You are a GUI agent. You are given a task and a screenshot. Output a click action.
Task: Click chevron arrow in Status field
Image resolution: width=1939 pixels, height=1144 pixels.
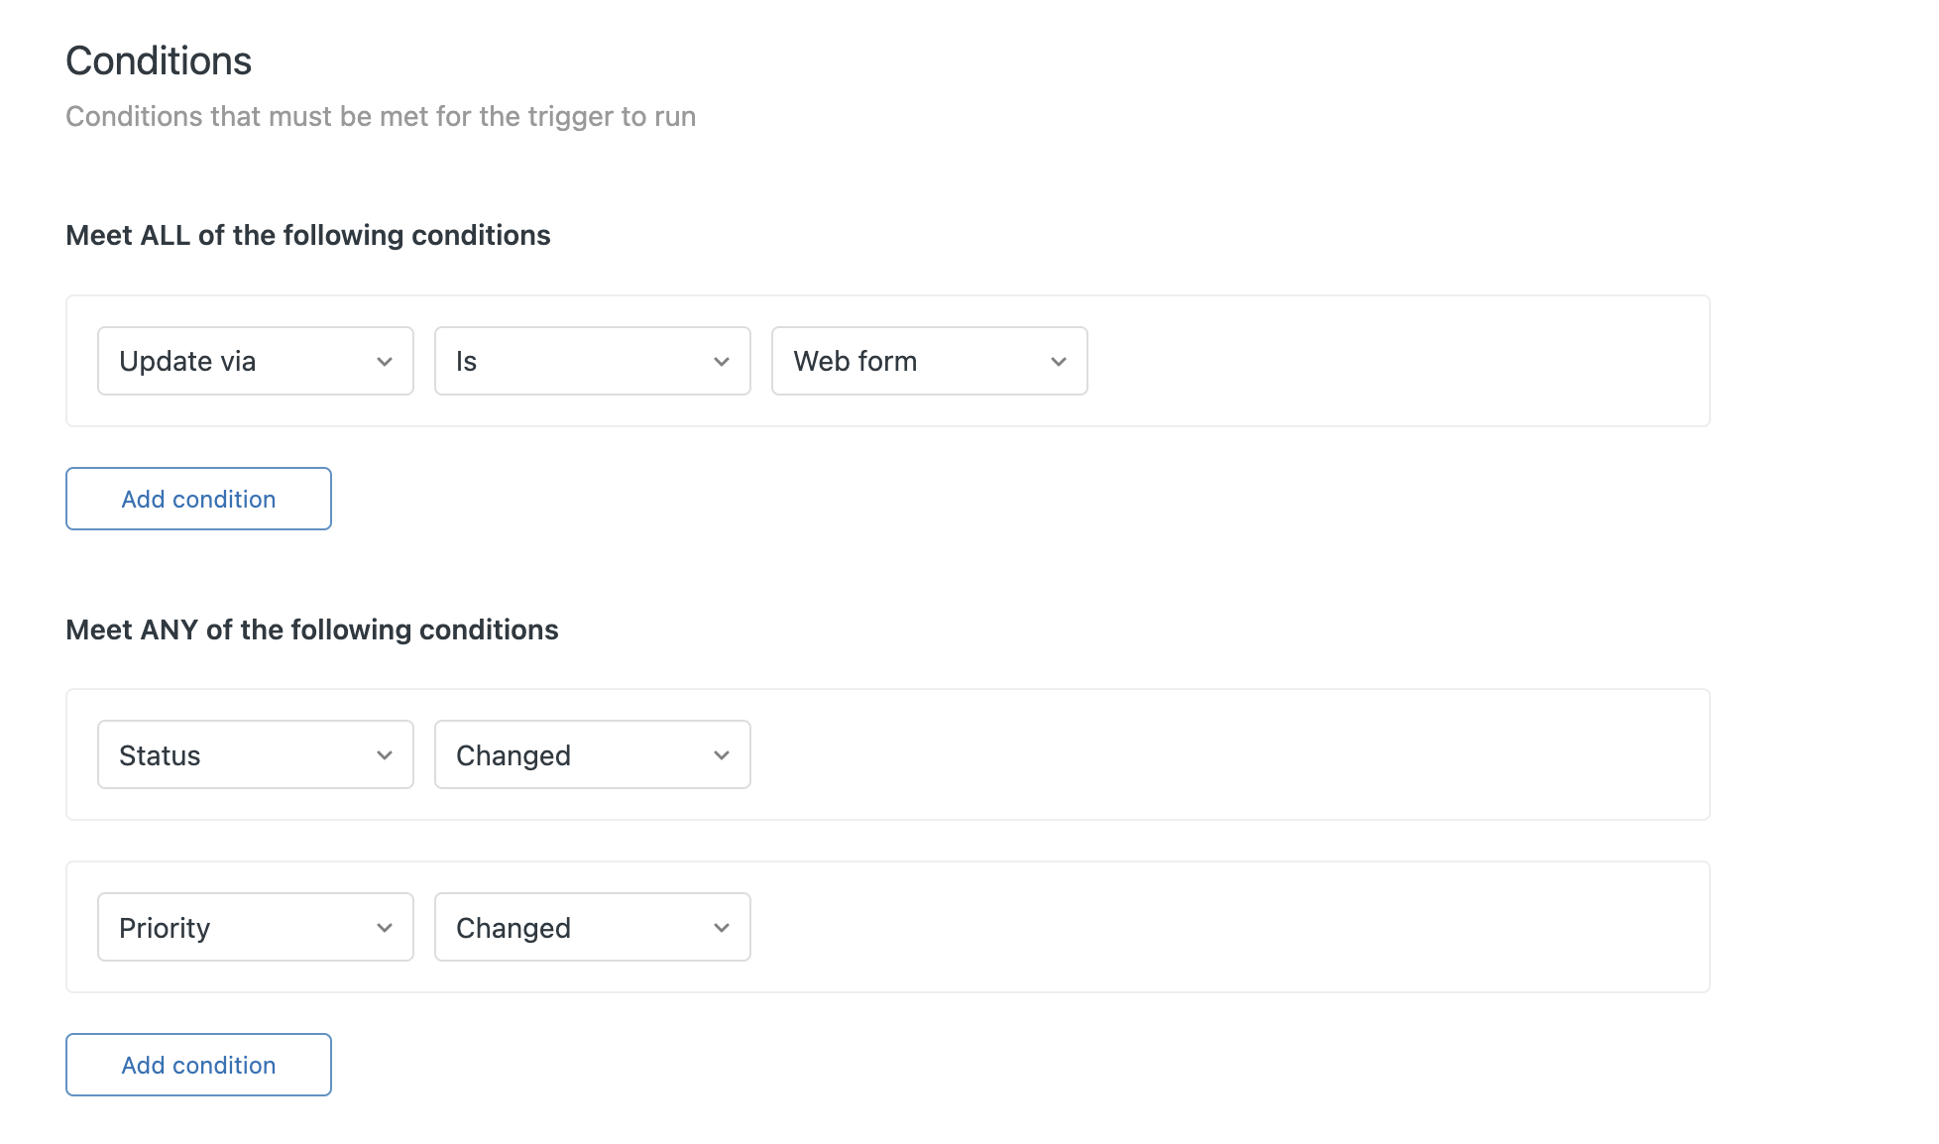[x=385, y=755]
